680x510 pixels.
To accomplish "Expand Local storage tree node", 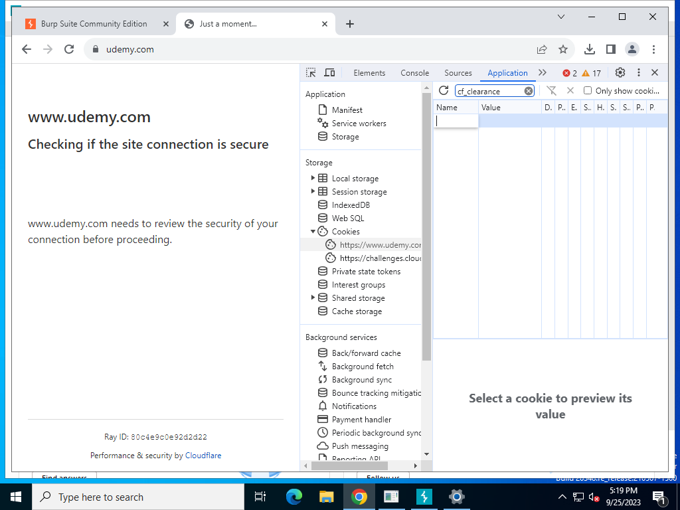I will (x=313, y=178).
